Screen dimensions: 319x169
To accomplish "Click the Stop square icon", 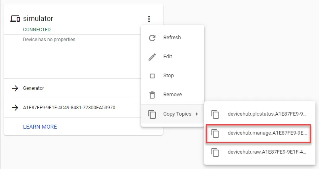I will 152,76.
